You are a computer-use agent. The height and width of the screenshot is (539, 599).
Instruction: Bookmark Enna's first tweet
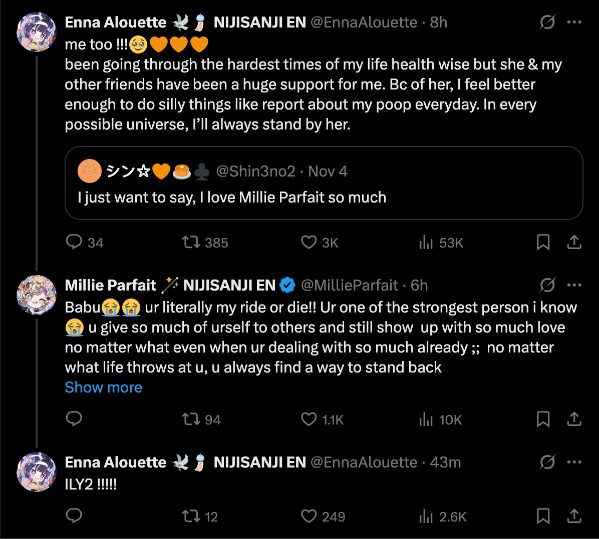tap(543, 242)
